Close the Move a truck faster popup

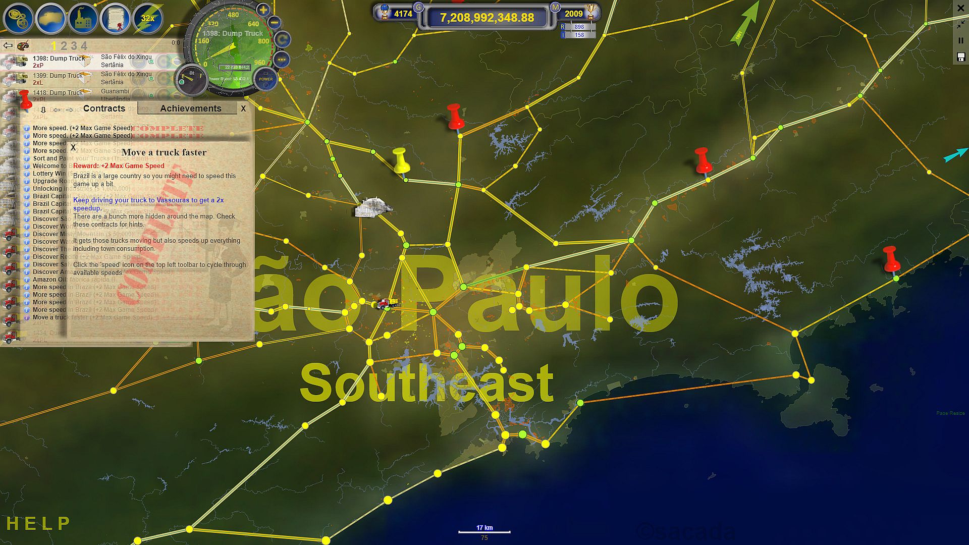[x=73, y=147]
